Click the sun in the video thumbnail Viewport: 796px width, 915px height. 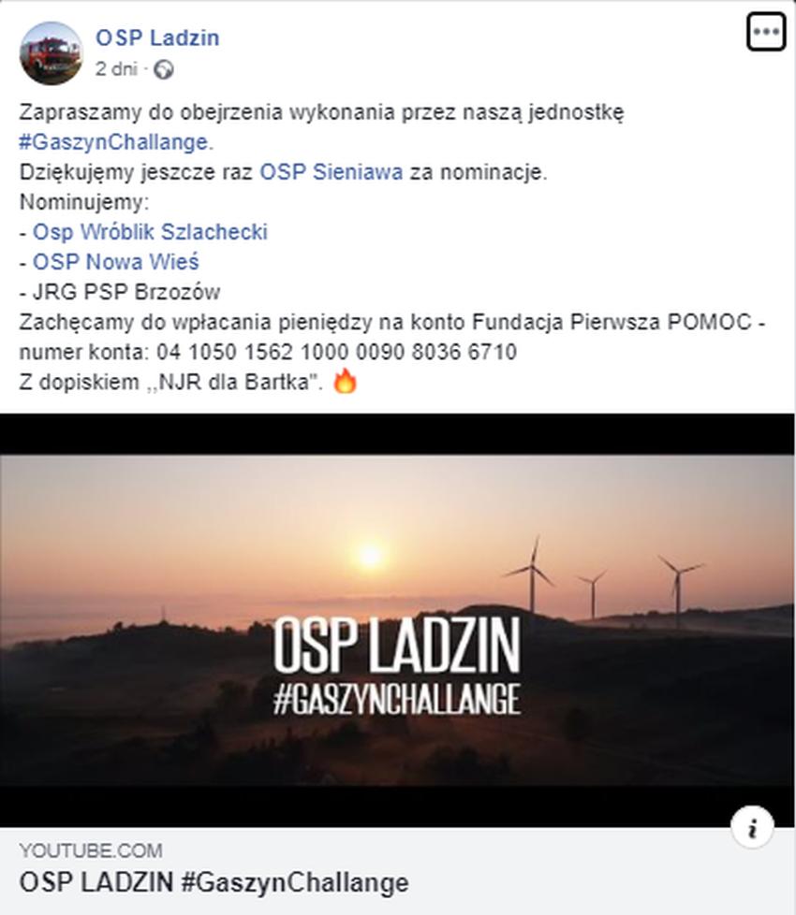click(x=370, y=555)
